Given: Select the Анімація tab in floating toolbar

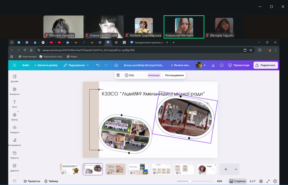Looking at the screenshot, I should tap(154, 75).
